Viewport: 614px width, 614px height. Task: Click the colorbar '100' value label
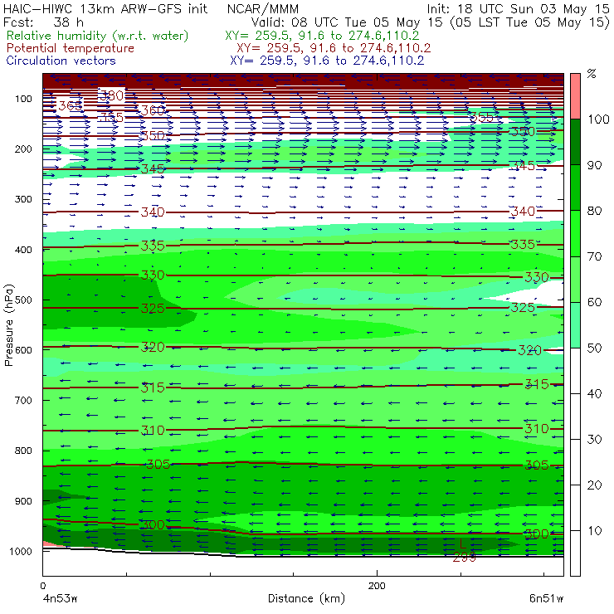coord(599,119)
